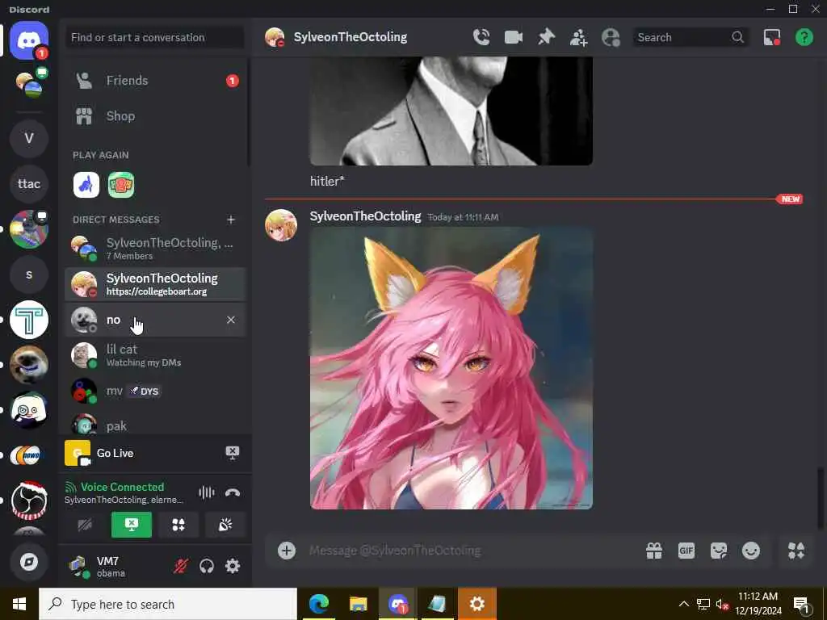Image resolution: width=827 pixels, height=620 pixels.
Task: Start a voice call with SylveonTheOctoling
Action: click(481, 37)
